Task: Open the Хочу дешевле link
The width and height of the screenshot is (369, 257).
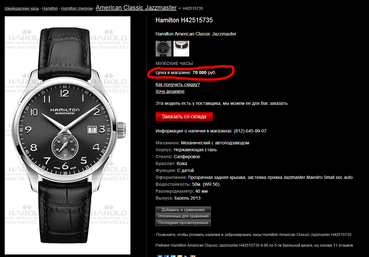Action: [170, 91]
